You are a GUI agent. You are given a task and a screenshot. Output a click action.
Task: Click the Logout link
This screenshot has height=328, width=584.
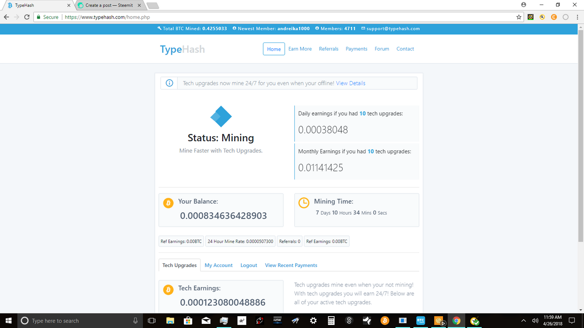tap(249, 265)
